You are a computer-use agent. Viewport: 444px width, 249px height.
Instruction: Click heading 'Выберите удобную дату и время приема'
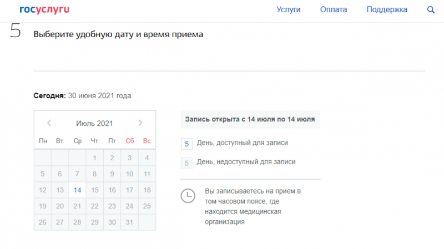click(118, 34)
